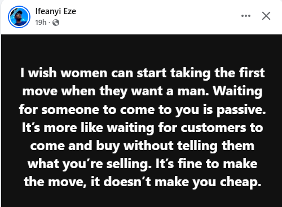This screenshot has width=282, height=207.
Task: Click the phrase 'It's fine to make'
Action: [x=206, y=164]
